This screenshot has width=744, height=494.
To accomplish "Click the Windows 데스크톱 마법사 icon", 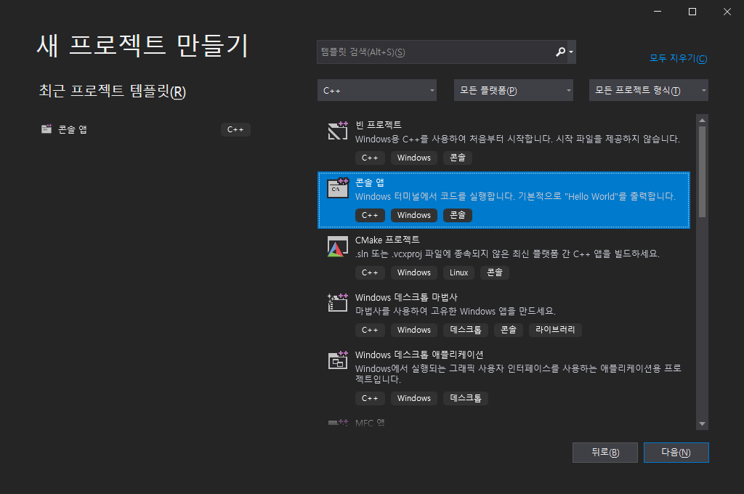I will (338, 303).
